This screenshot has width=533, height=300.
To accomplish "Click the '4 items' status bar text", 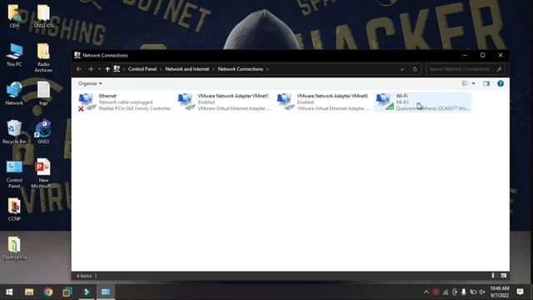I will (x=84, y=276).
